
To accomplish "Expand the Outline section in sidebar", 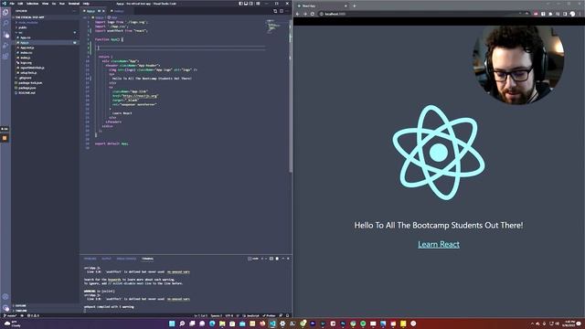I will pyautogui.click(x=45, y=305).
